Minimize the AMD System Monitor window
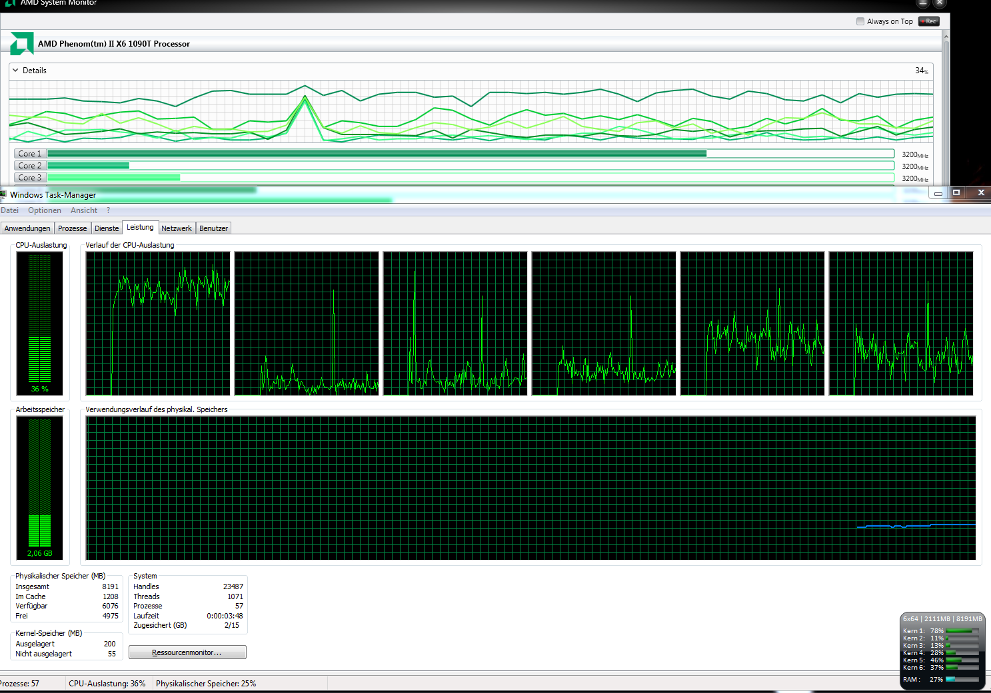The width and height of the screenshot is (991, 693). click(x=923, y=3)
